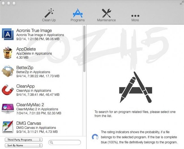Select the AppDelete title text
Image resolution: width=184 pixels, height=149 pixels.
[26, 49]
